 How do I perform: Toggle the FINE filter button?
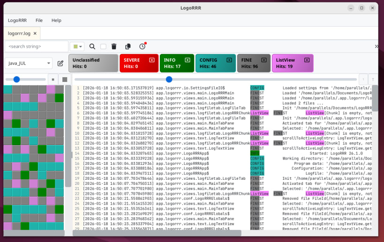[254, 63]
